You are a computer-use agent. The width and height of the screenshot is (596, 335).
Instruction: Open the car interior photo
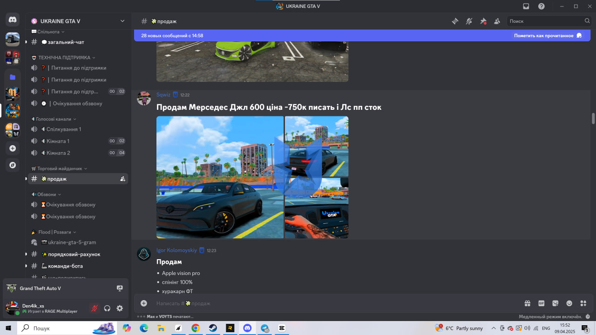pyautogui.click(x=317, y=208)
